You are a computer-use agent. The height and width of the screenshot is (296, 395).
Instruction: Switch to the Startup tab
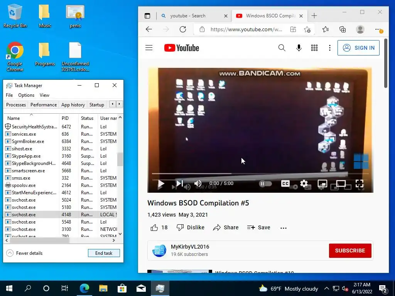pyautogui.click(x=97, y=105)
